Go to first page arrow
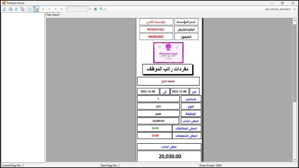Viewport: 299px width, 168px height. (43, 9)
